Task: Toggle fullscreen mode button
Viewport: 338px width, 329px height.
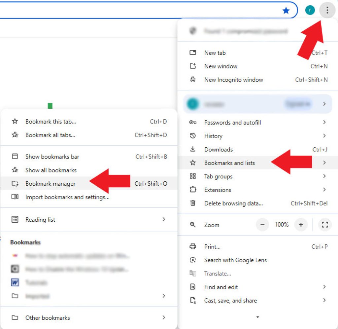Action: click(325, 225)
